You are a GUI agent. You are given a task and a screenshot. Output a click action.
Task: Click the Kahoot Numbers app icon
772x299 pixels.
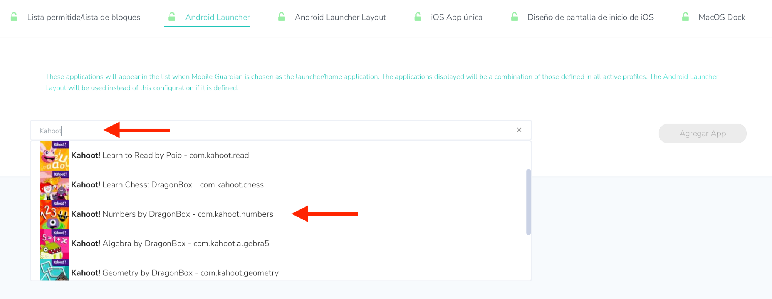tap(54, 214)
